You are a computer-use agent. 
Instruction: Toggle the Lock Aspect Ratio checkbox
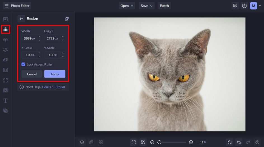pos(23,64)
